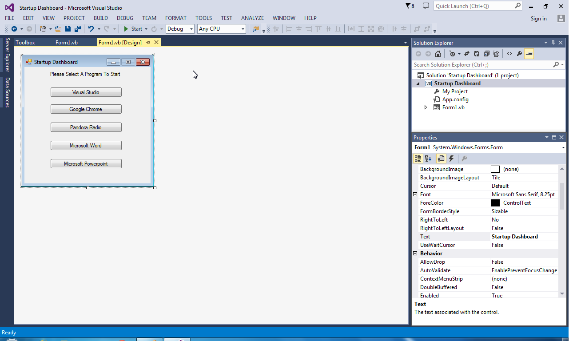Viewport: 569px width, 341px height.
Task: Expand the Font property
Action: 415,194
